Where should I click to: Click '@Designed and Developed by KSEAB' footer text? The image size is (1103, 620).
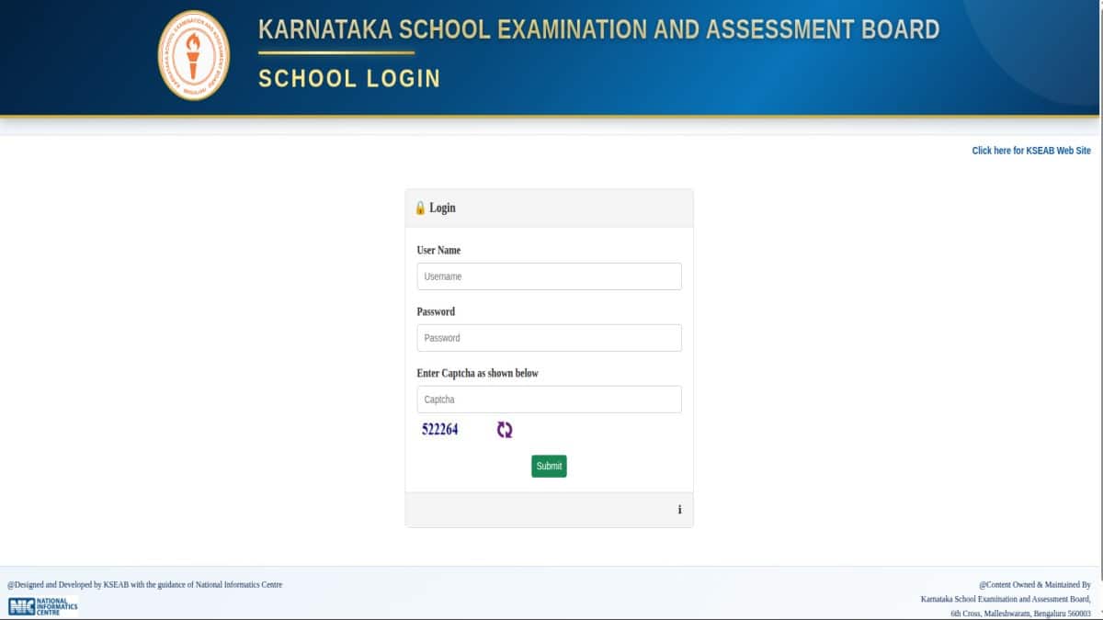[x=145, y=584]
